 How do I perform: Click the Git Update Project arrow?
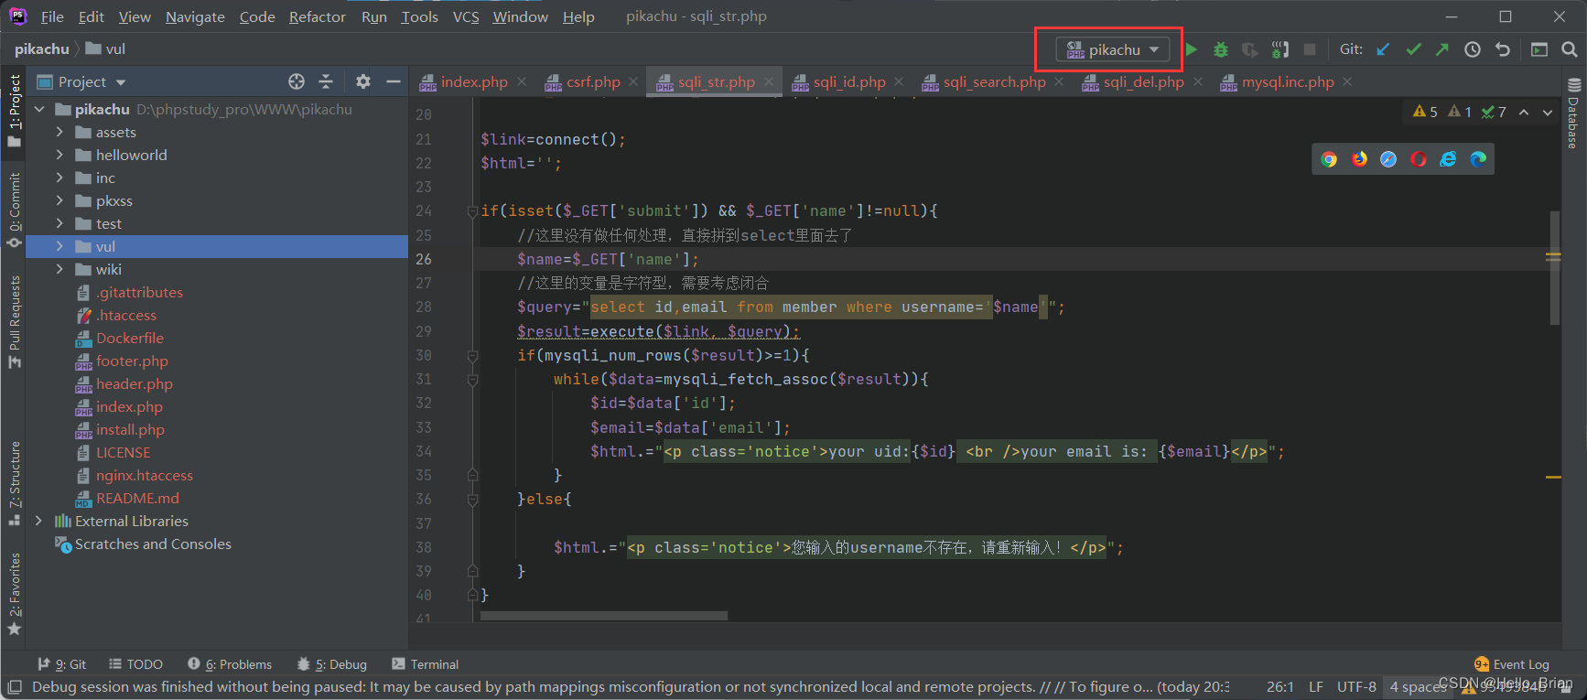click(1383, 49)
